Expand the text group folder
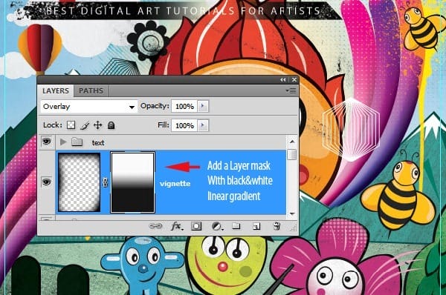Screen dimensions: 446x295 pos(63,142)
